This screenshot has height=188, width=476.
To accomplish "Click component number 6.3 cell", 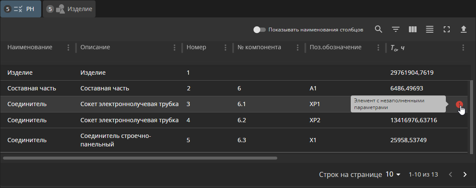I will pyautogui.click(x=241, y=140).
